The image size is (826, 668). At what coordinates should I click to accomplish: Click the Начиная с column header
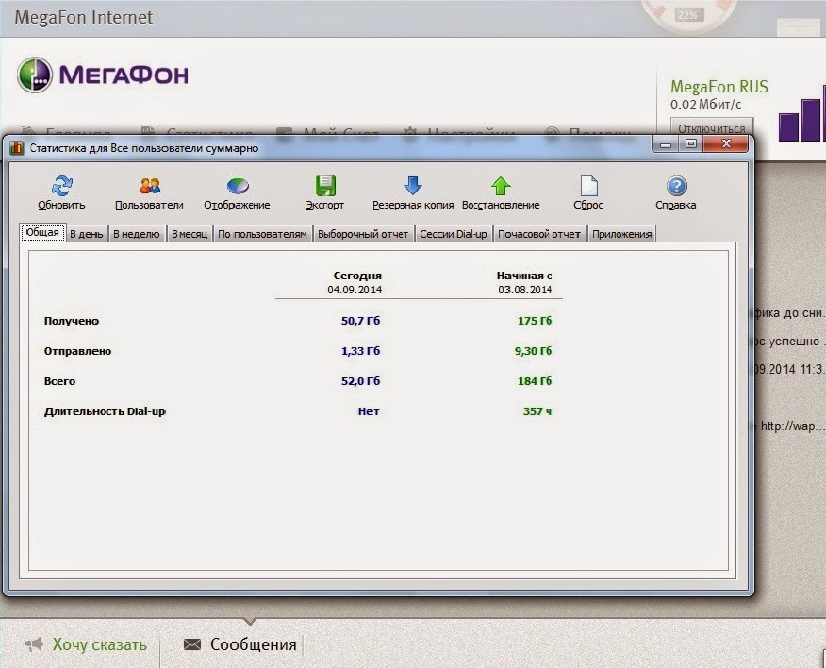pyautogui.click(x=524, y=276)
